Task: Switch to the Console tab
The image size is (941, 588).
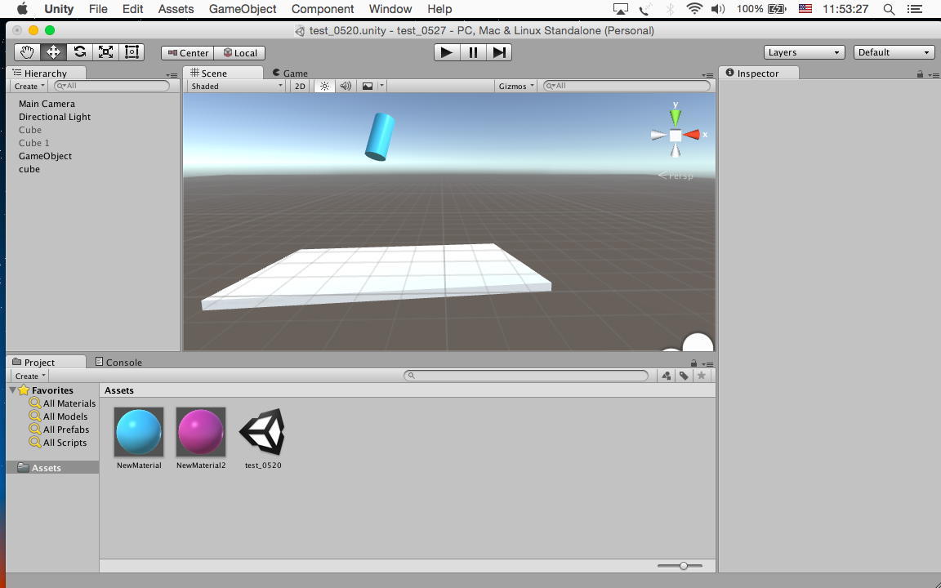Action: pos(118,363)
